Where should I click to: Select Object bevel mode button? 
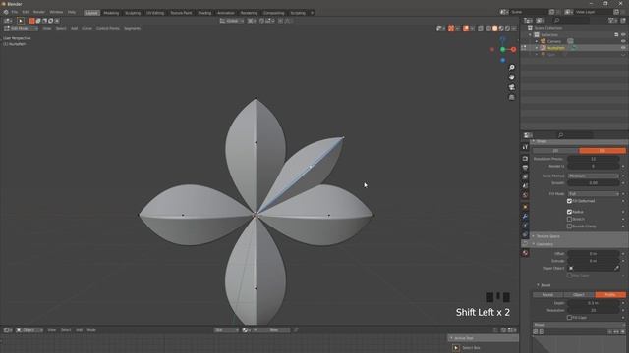[x=579, y=294]
